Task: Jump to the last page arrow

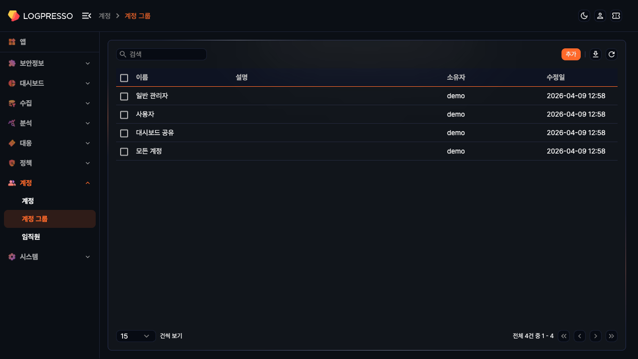Action: point(612,336)
